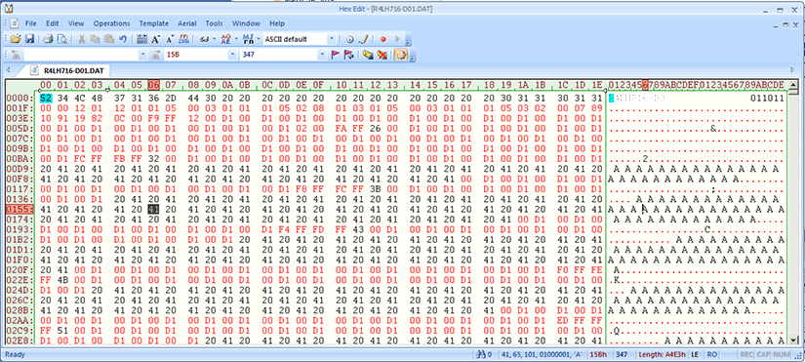The width and height of the screenshot is (805, 362).
Task: Open the Aerial menu
Action: [x=187, y=23]
